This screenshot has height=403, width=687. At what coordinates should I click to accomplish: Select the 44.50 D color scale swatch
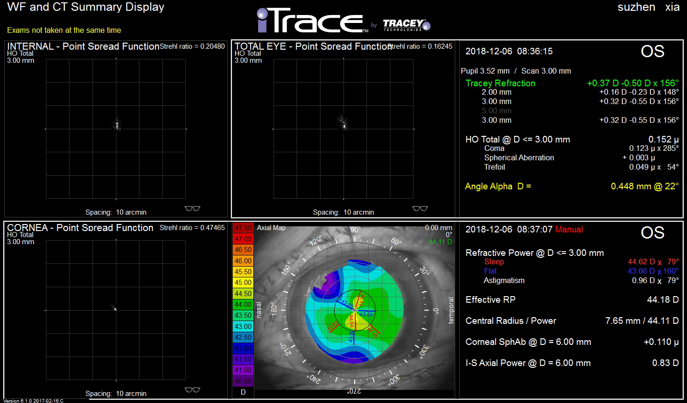pos(243,293)
